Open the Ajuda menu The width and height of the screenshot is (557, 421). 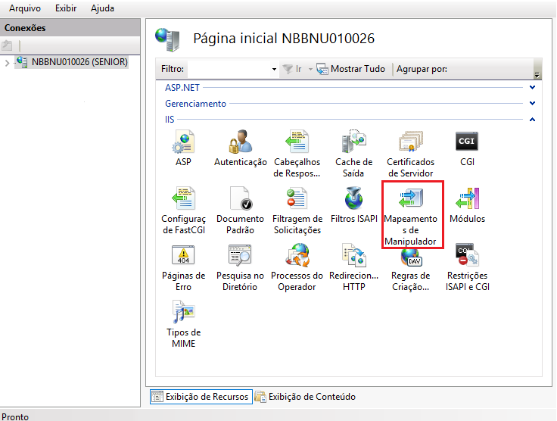[102, 8]
